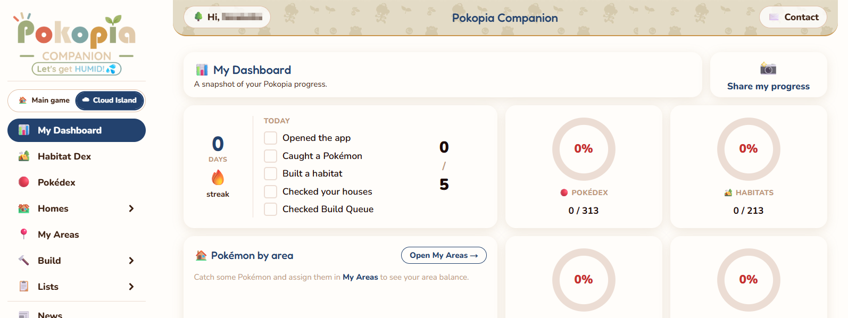Click the hammer icon next to Build
This screenshot has width=848, height=318.
[24, 260]
